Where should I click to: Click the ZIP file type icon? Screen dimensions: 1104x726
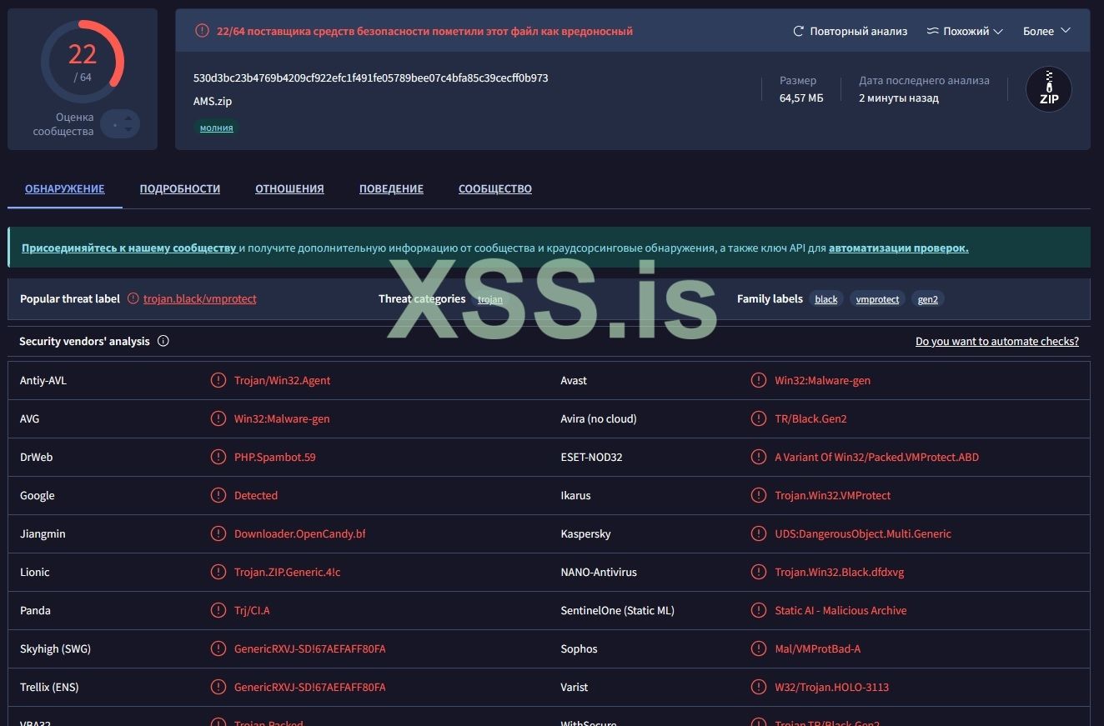[x=1049, y=89]
